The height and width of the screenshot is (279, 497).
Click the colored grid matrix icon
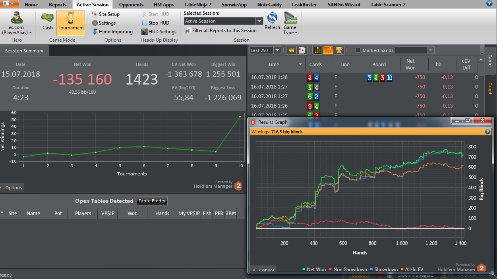[317, 50]
